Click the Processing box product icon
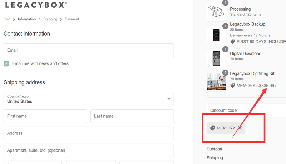This screenshot has height=164, width=286. (216, 12)
